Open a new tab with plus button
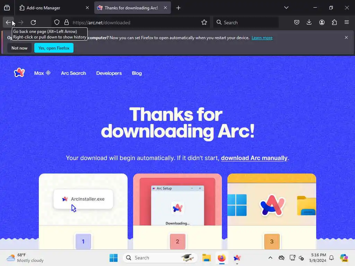The width and height of the screenshot is (355, 266). click(x=179, y=8)
